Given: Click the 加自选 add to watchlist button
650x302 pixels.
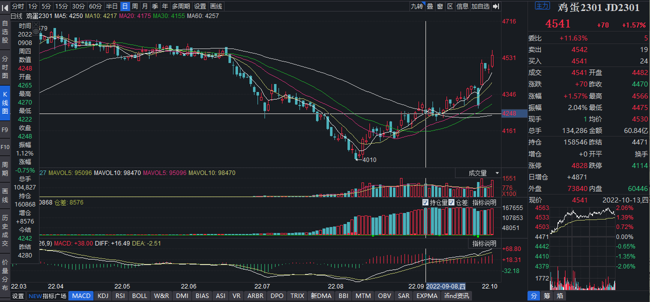Looking at the screenshot, I should click(480, 6).
